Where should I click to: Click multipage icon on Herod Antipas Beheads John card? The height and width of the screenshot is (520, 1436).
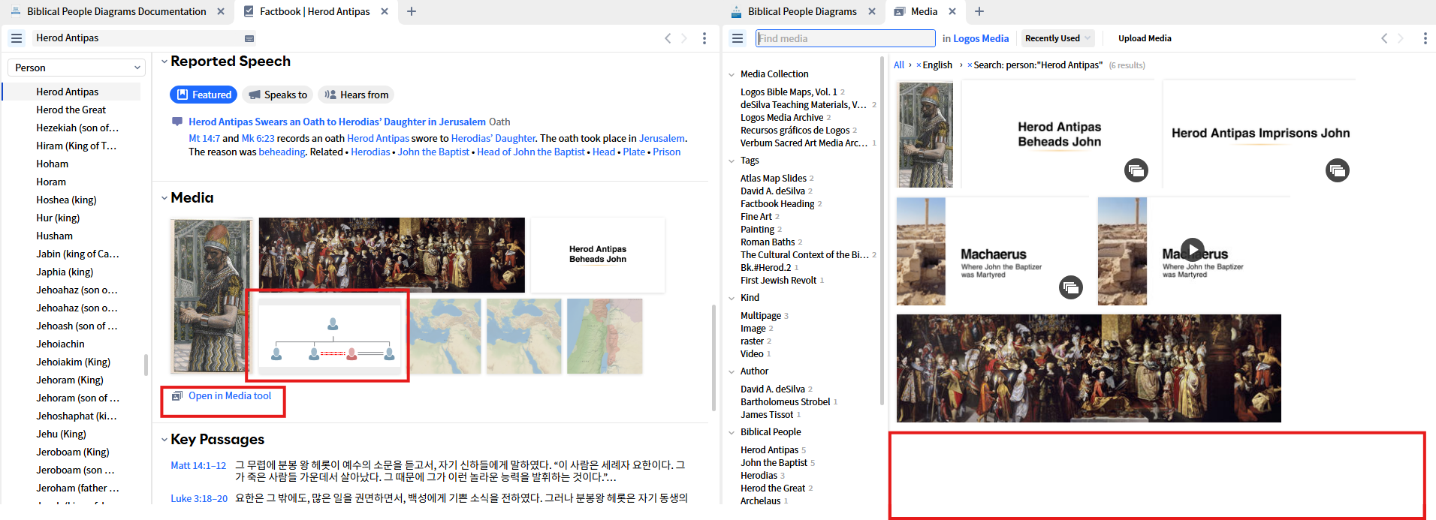pos(1136,170)
